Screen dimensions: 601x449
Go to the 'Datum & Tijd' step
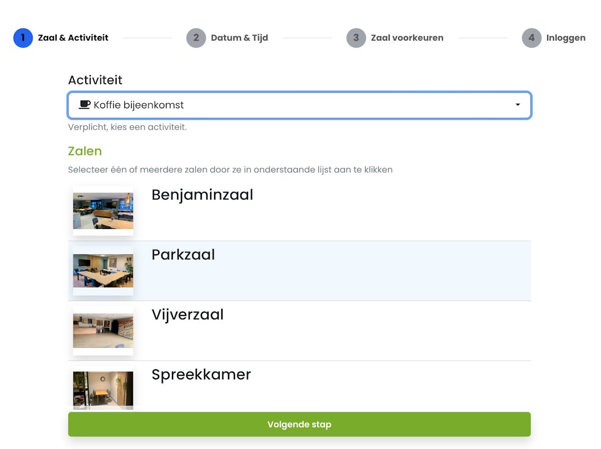point(239,38)
